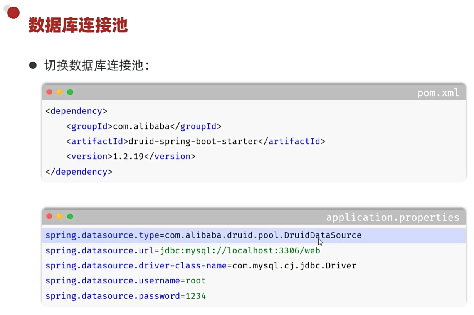Screen dimensions: 474x315
Task: Click green dot in application.properties window
Action: coord(70,217)
